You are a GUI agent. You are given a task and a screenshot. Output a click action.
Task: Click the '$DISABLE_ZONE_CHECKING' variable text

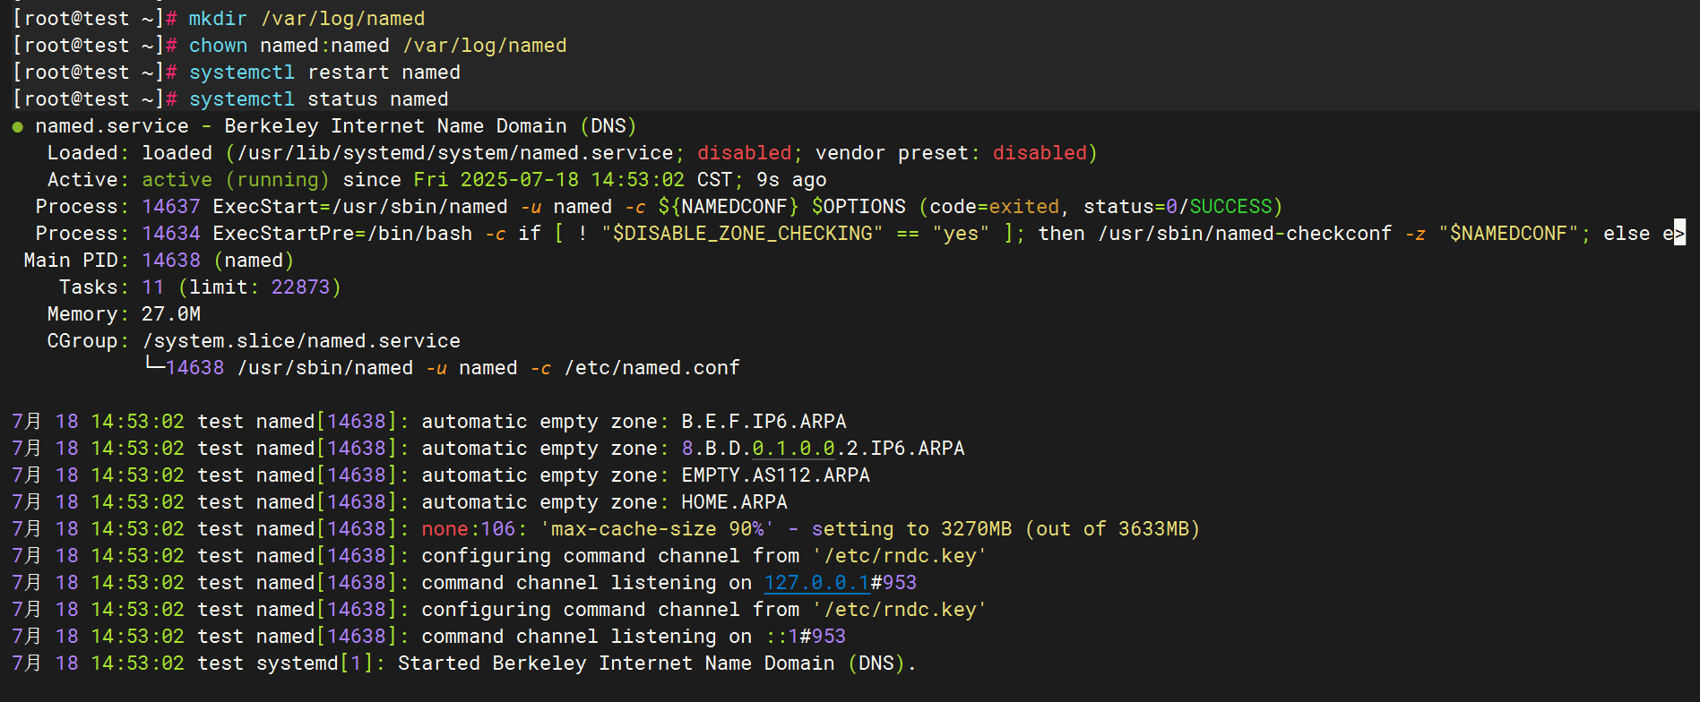click(x=742, y=234)
